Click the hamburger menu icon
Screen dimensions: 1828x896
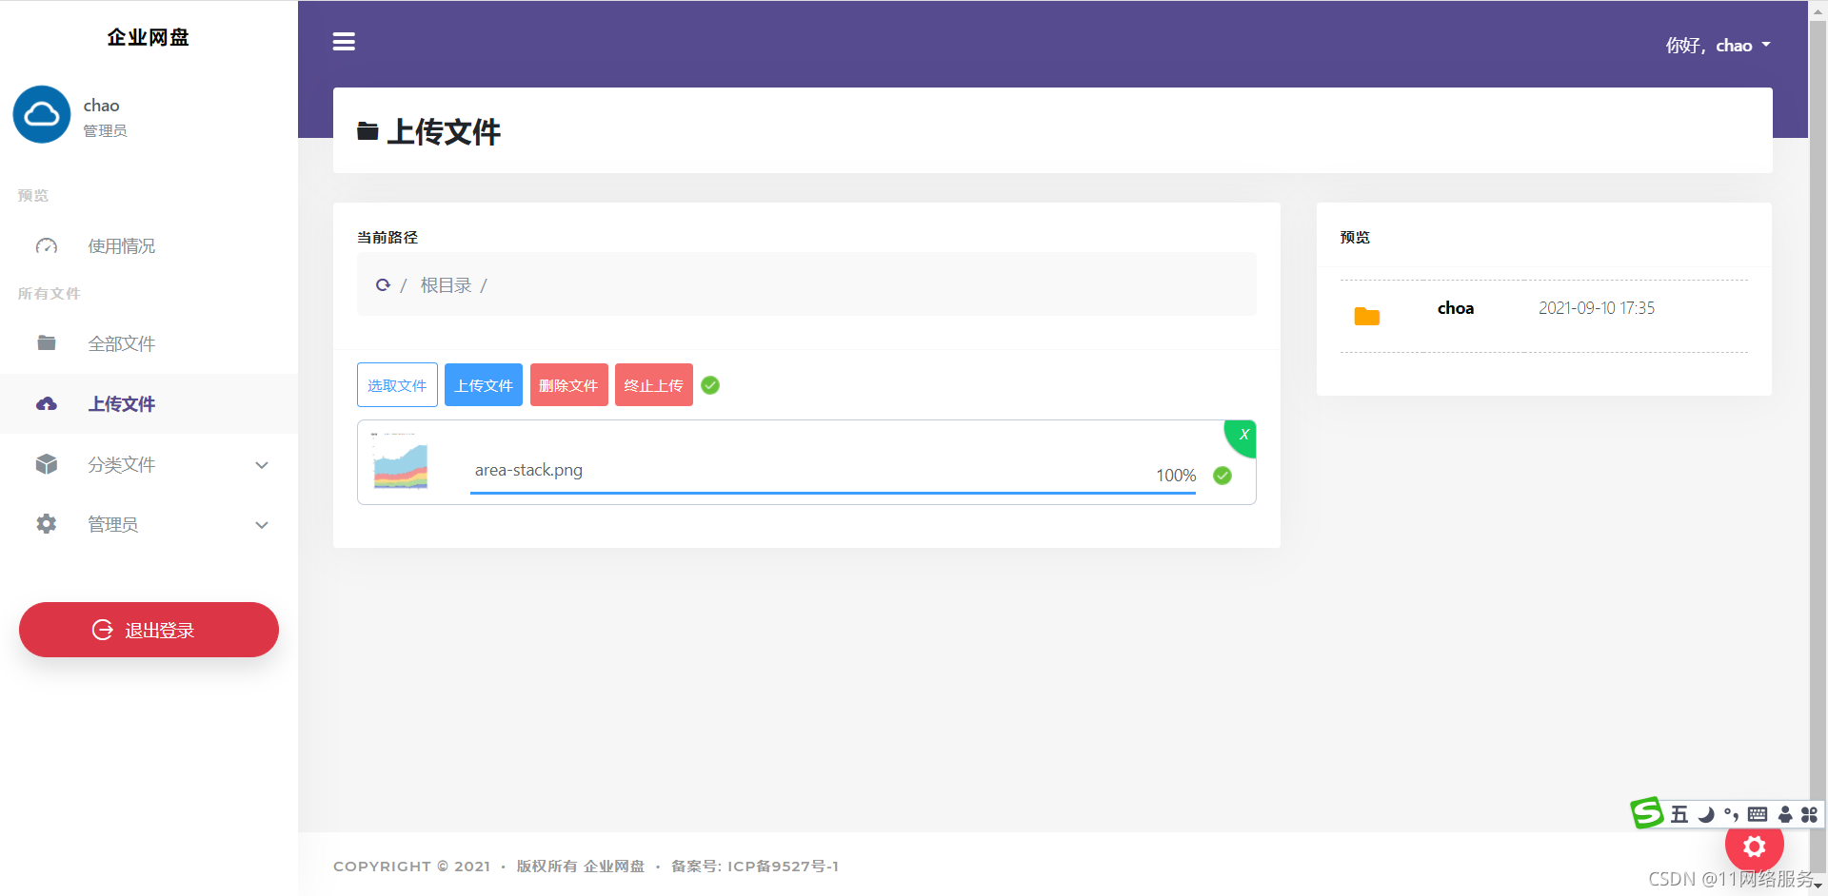pos(344,42)
